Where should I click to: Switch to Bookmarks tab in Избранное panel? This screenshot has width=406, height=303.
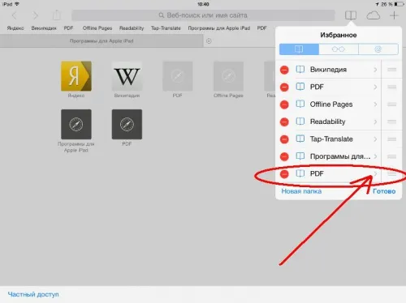[x=299, y=49]
